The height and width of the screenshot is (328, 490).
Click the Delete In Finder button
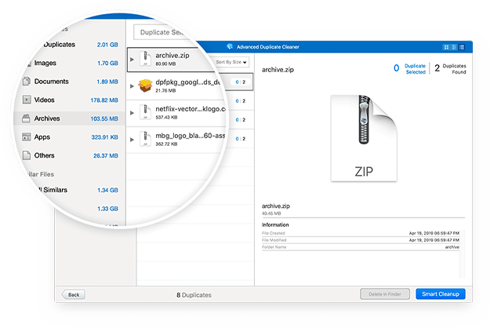click(x=385, y=294)
